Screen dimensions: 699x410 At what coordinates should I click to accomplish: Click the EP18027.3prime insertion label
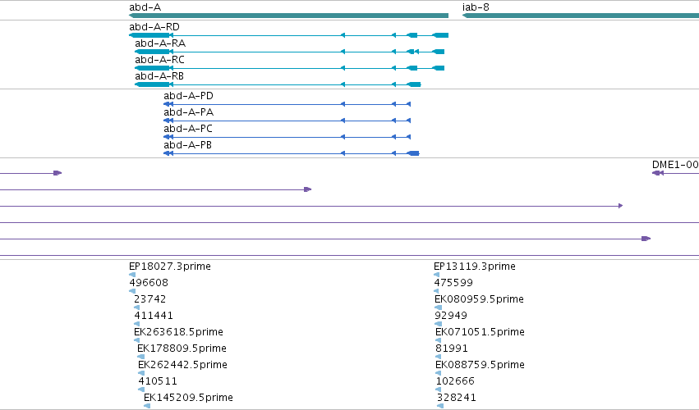click(x=170, y=266)
